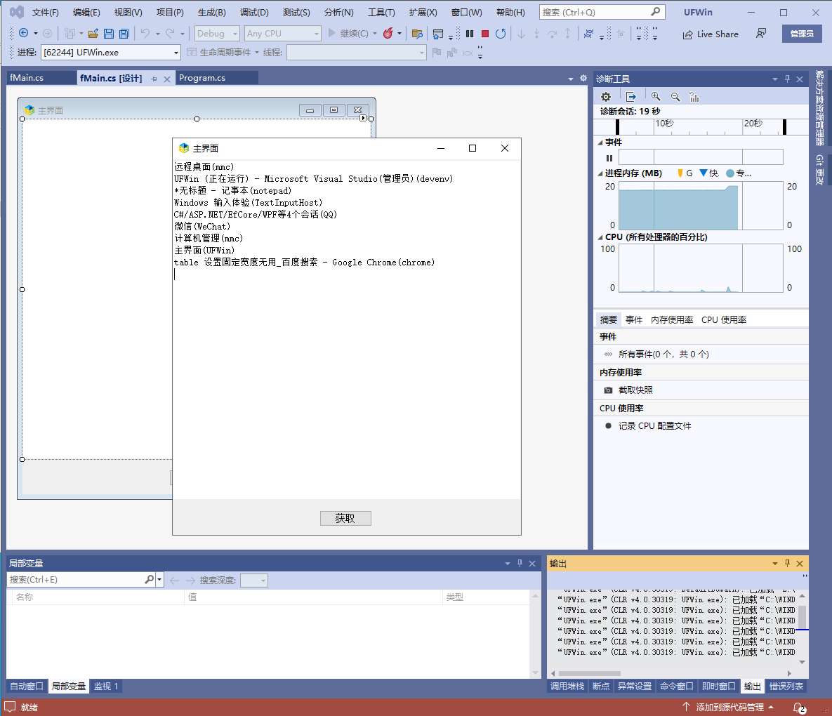
Task: Pin the Output panel
Action: tap(788, 563)
